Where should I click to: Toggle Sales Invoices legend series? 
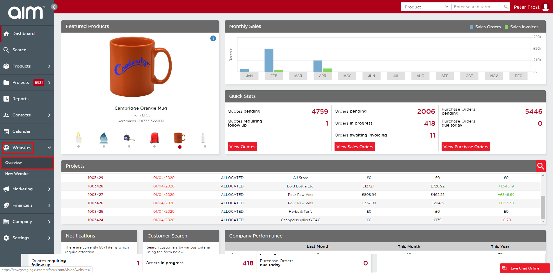pyautogui.click(x=522, y=27)
